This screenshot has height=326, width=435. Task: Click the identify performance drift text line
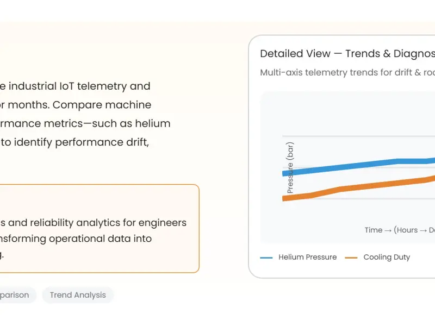click(74, 142)
